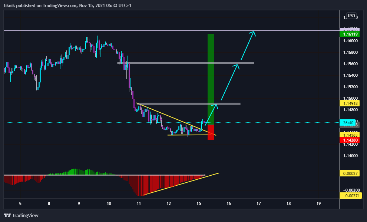Click date 15 on time axis
Viewport: 367px width, 222px height.
[199, 203]
